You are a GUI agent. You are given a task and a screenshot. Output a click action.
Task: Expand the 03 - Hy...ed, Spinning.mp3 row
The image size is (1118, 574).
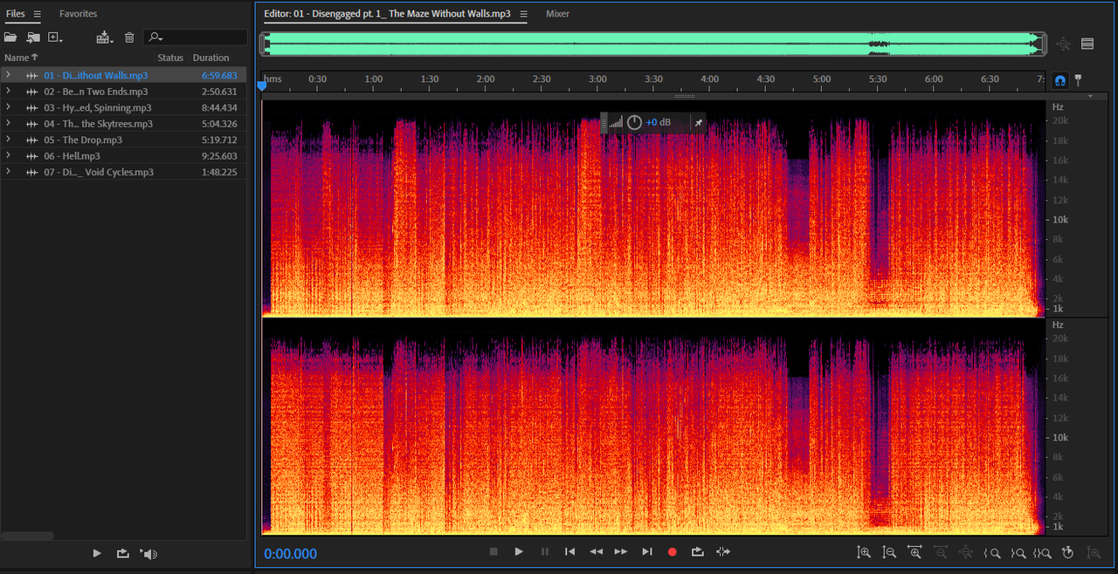pyautogui.click(x=8, y=107)
